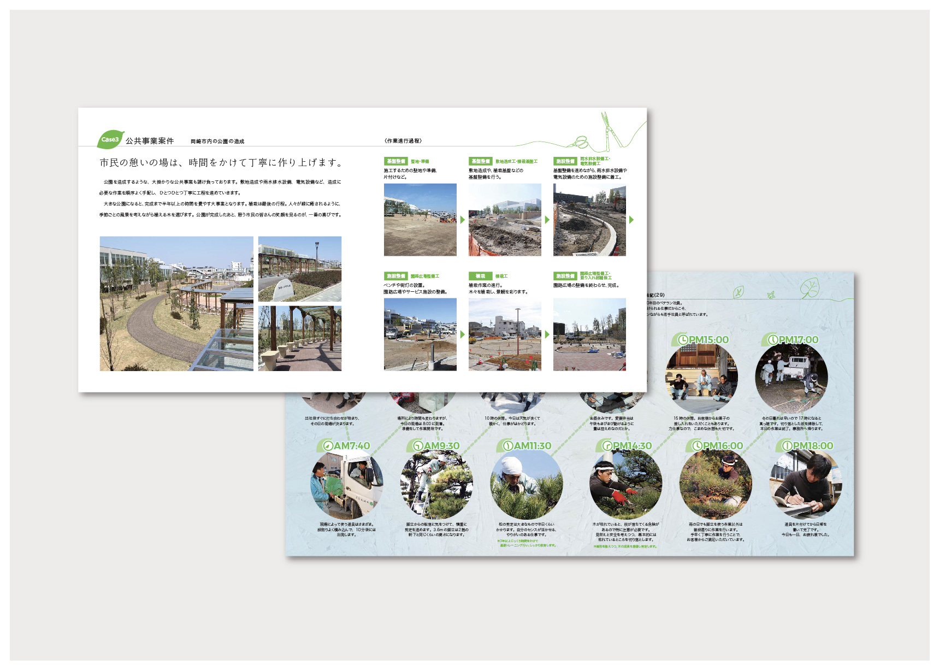Click the clock icon beside AM7:40
Image resolution: width=939 pixels, height=670 pixels.
coord(327,446)
